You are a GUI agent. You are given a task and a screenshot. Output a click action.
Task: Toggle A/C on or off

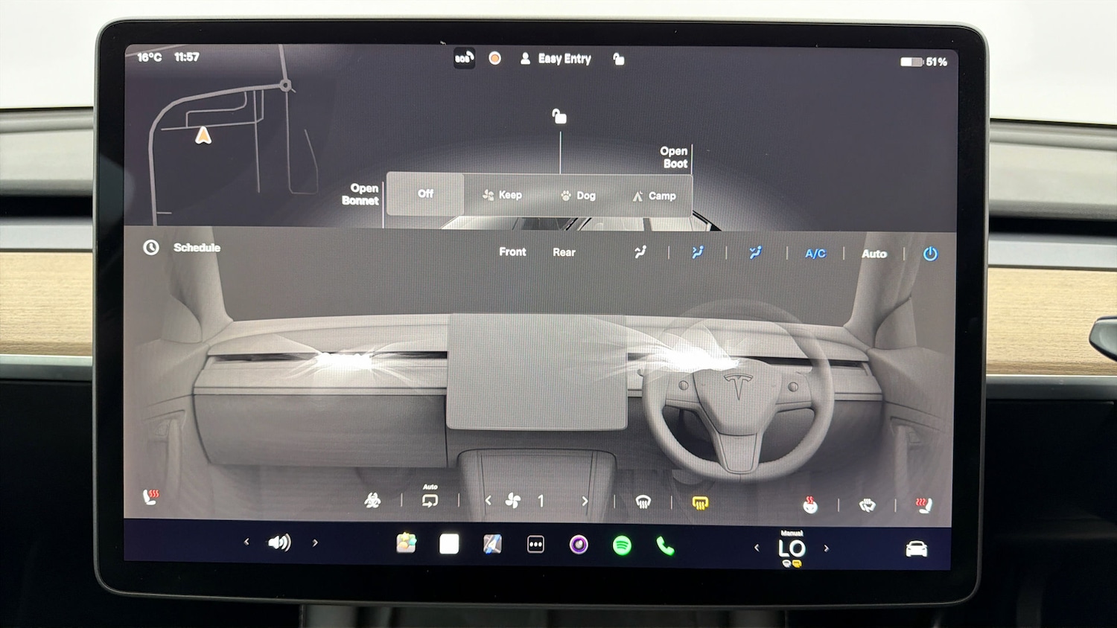tap(815, 253)
